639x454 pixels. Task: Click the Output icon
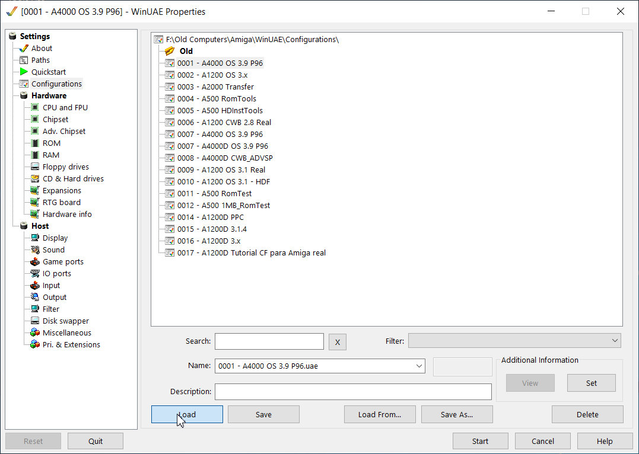(35, 297)
